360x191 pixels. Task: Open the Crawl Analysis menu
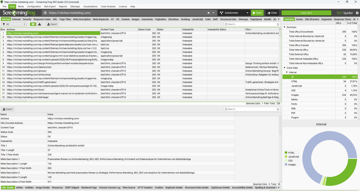pyautogui.click(x=108, y=6)
